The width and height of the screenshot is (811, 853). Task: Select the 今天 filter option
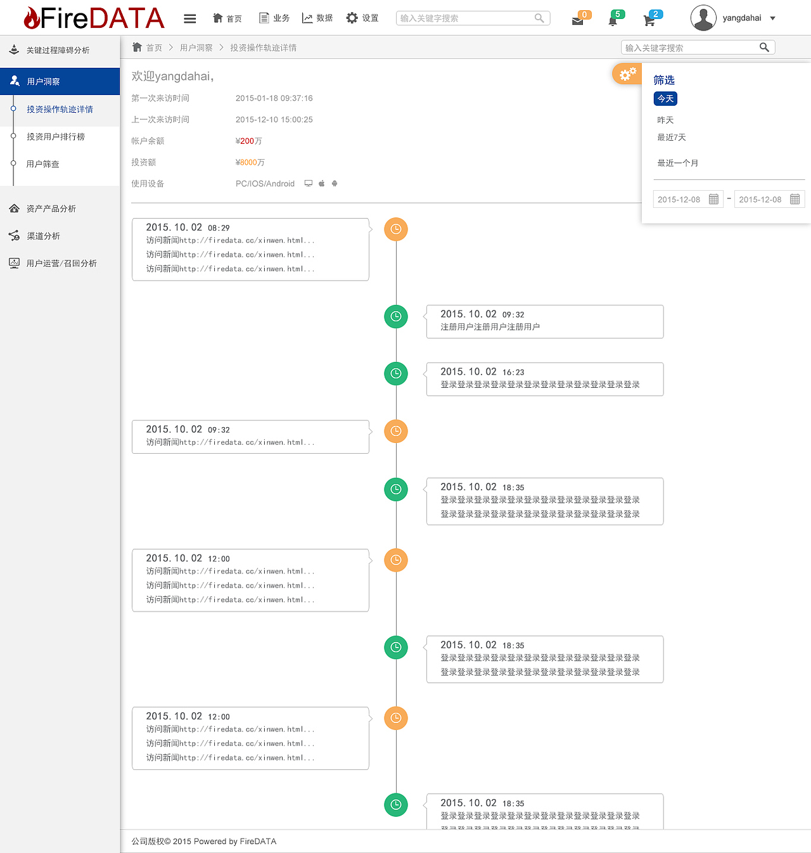point(665,98)
